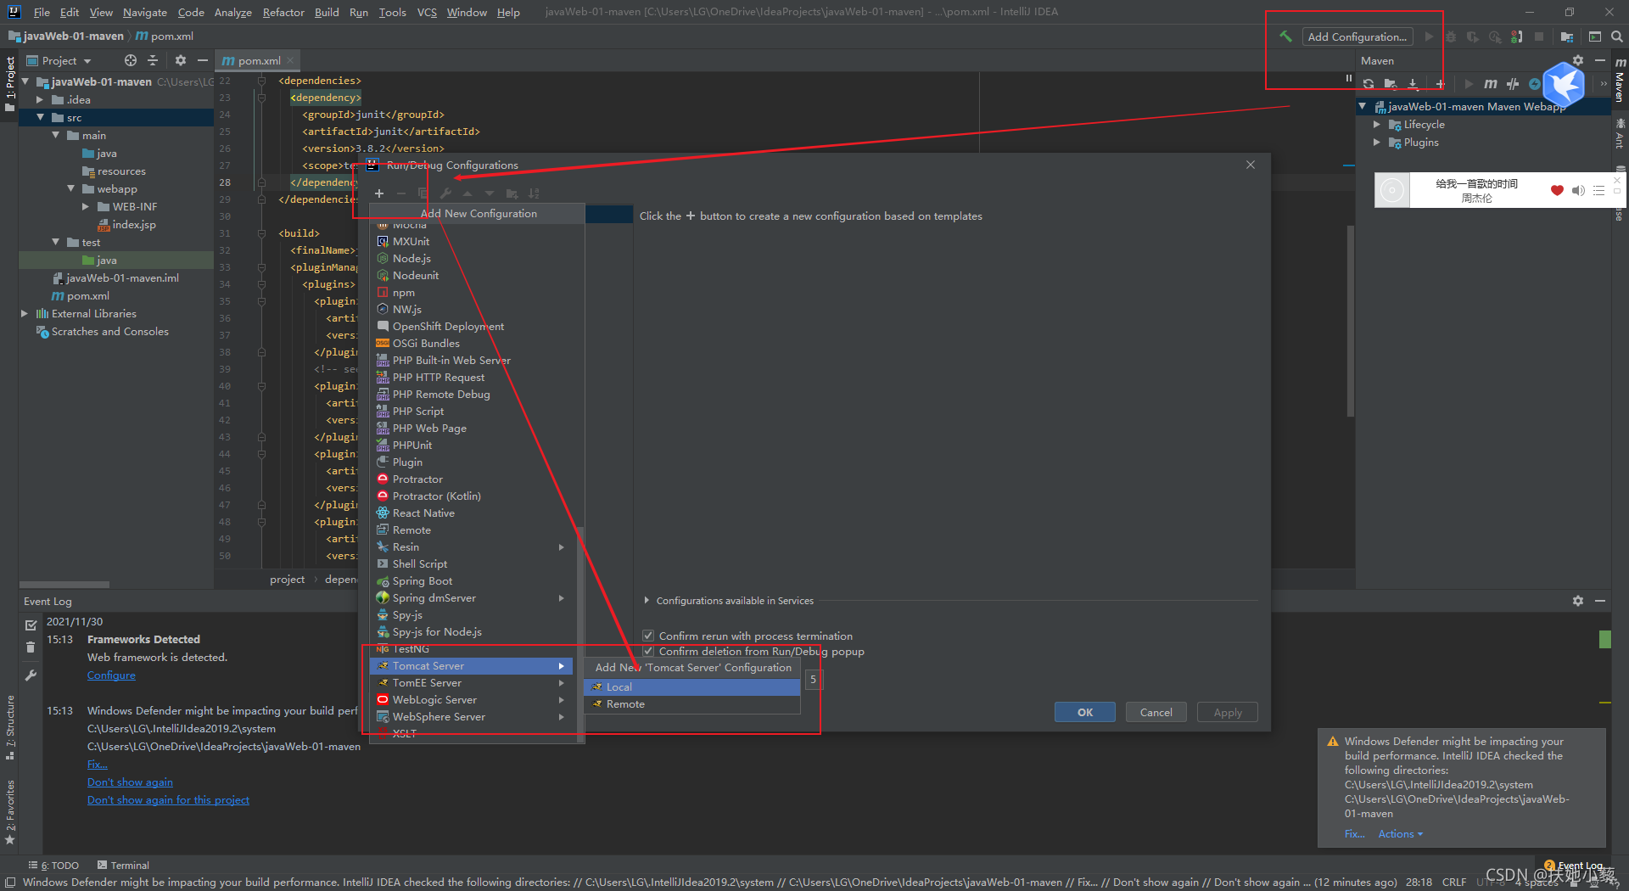This screenshot has width=1629, height=891.
Task: Expand Plugins node in Maven panel
Action: click(x=1376, y=143)
